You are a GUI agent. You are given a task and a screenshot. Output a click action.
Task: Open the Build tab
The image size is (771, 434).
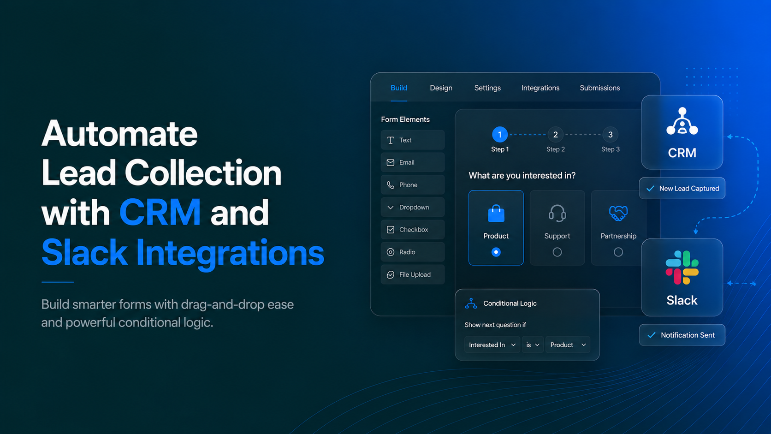tap(398, 88)
